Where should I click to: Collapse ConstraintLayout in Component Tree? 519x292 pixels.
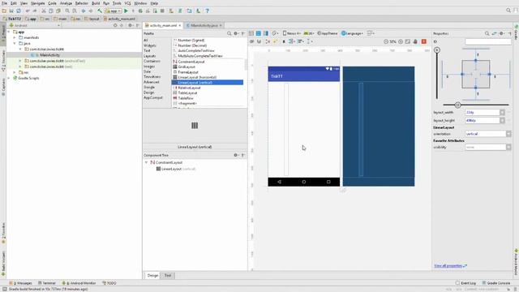click(146, 162)
